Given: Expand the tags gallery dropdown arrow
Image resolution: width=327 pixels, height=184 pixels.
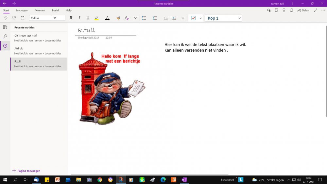Looking at the screenshot, I should 200,18.
